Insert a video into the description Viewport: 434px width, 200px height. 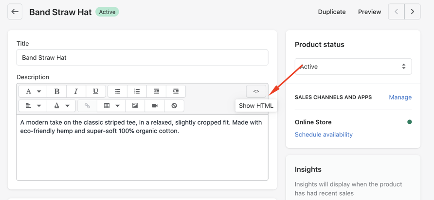click(x=155, y=105)
